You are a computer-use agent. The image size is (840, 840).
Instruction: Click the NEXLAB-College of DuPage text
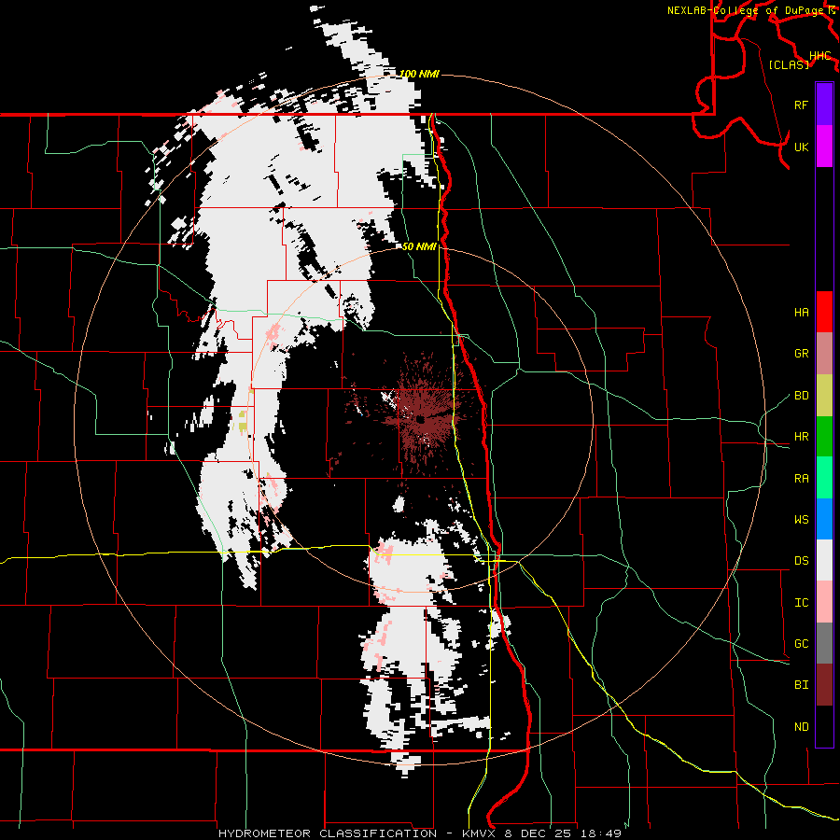click(x=748, y=10)
